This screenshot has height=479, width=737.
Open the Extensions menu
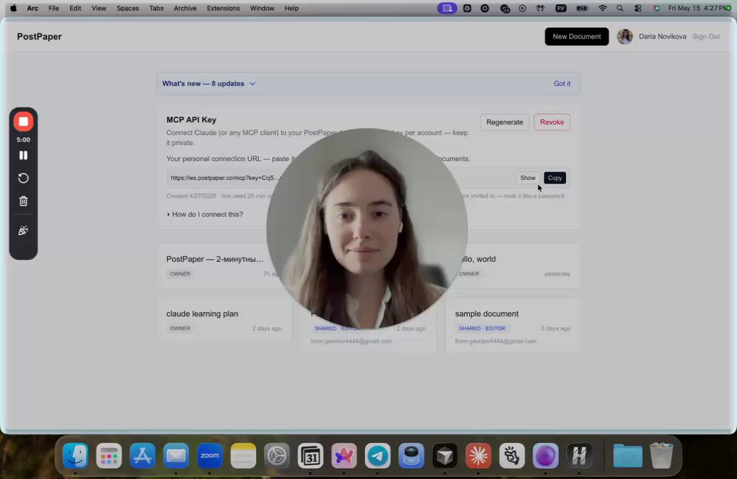pyautogui.click(x=223, y=8)
